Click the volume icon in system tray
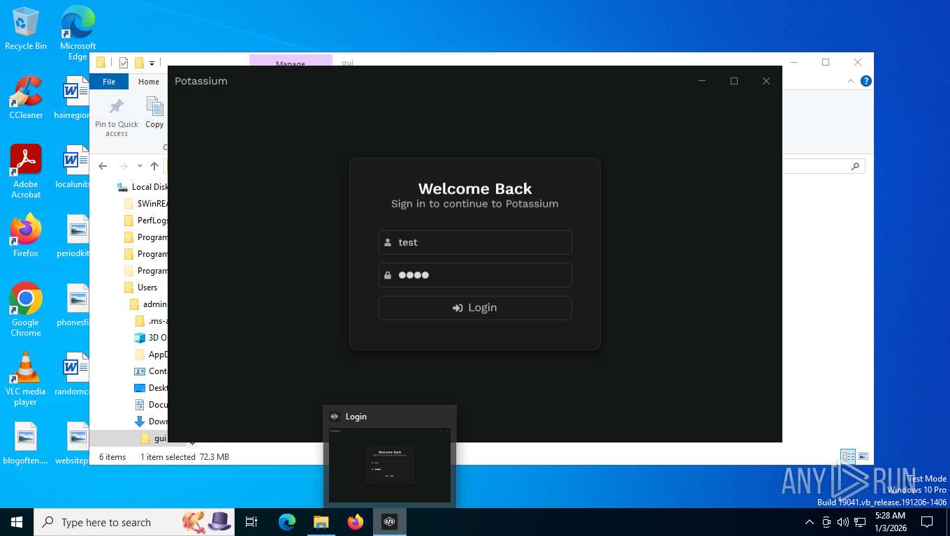Screen dimensions: 950x536 click(843, 522)
